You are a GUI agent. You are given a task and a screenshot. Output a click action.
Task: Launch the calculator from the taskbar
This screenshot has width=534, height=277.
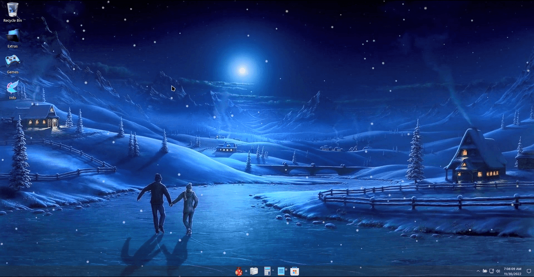click(267, 270)
